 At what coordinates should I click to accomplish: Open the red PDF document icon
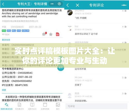(x=58, y=34)
